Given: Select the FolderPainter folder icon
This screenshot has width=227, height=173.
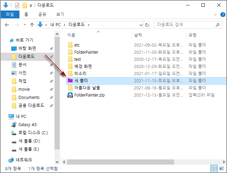Looking at the screenshot, I should [x=70, y=52].
